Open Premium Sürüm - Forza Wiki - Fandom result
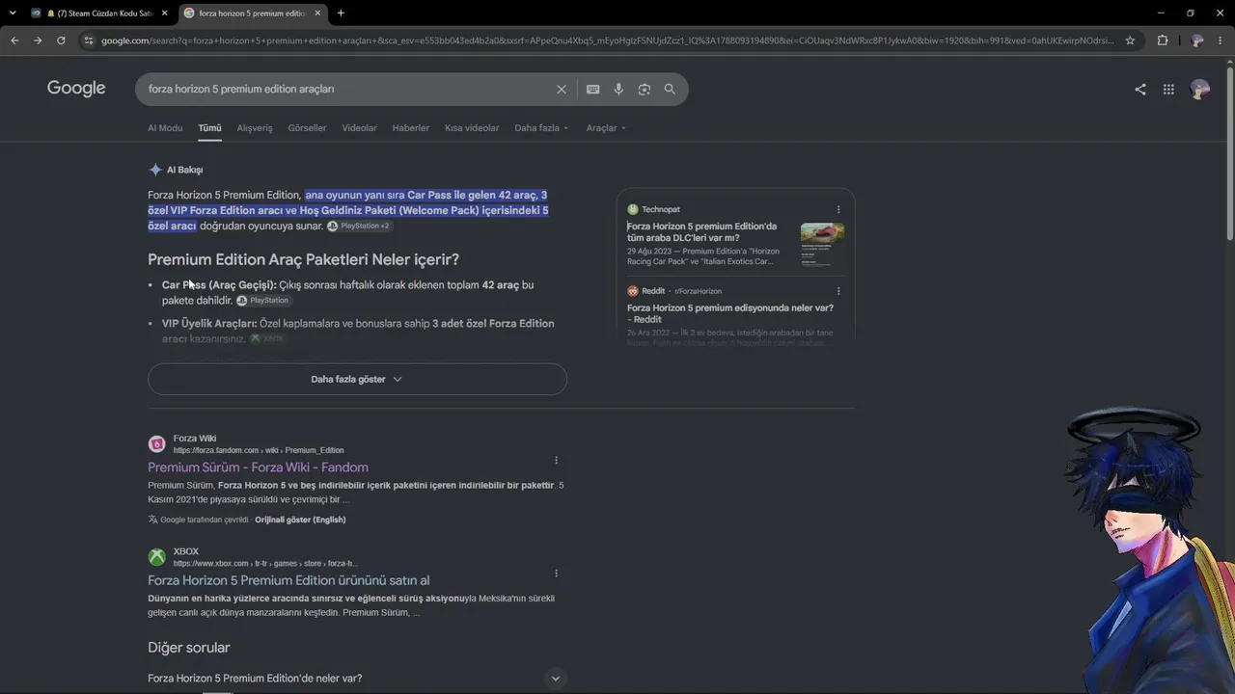Viewport: 1235px width, 694px height. point(258,467)
